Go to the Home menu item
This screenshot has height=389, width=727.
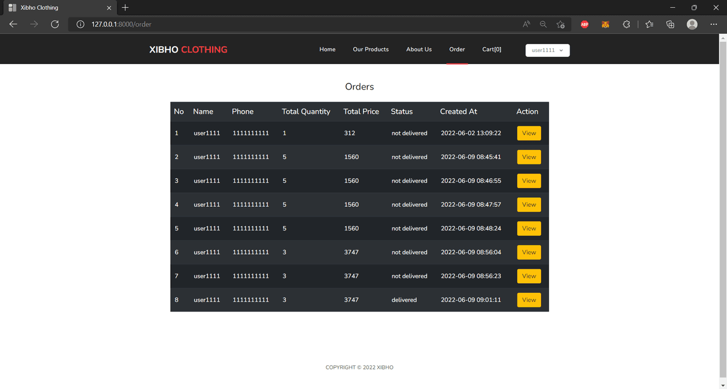point(327,50)
